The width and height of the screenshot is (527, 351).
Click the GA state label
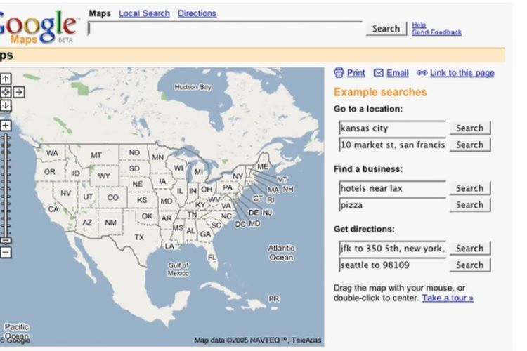(205, 234)
